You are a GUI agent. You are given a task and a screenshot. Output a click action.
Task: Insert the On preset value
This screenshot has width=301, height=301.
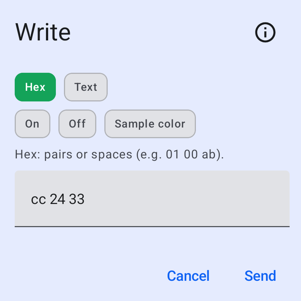point(32,124)
